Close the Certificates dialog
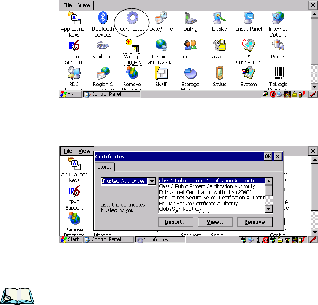The image size is (318, 305). pos(278,156)
